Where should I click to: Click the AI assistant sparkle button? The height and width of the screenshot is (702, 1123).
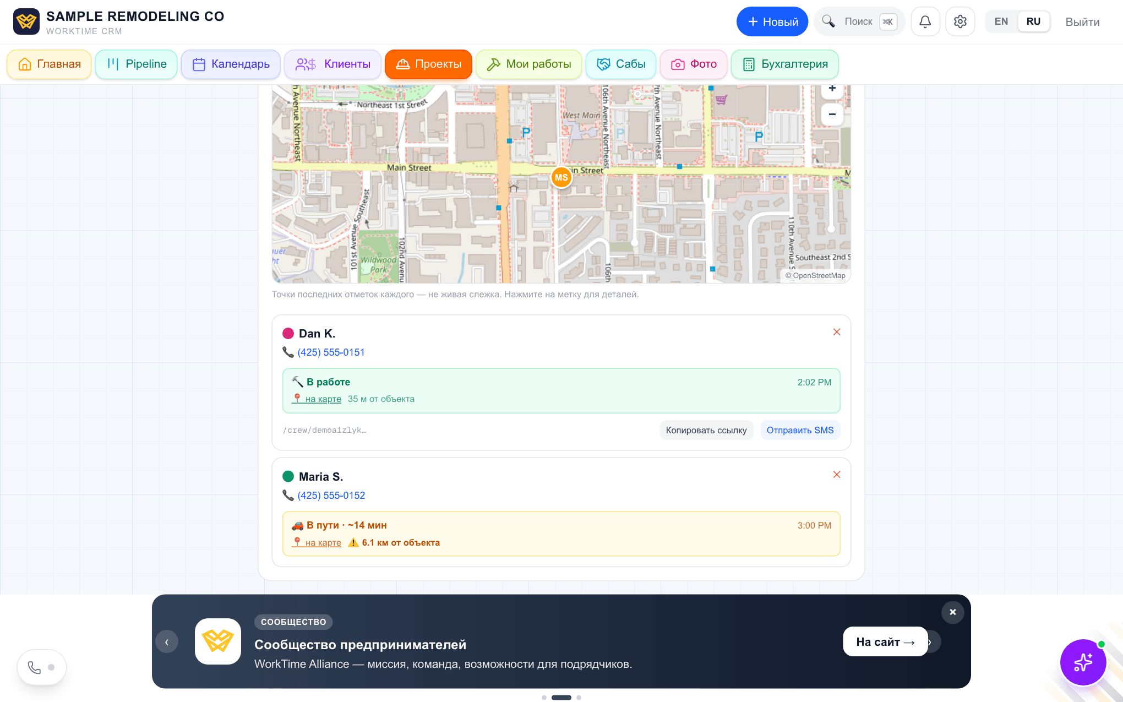[x=1083, y=662]
